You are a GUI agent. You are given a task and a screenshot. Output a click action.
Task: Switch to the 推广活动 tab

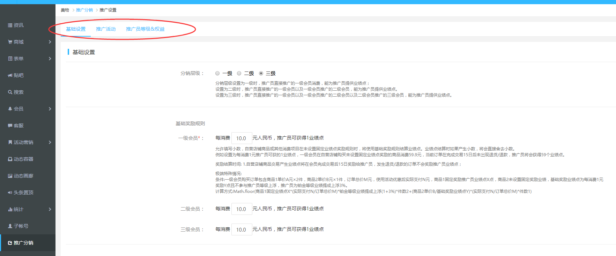(106, 29)
